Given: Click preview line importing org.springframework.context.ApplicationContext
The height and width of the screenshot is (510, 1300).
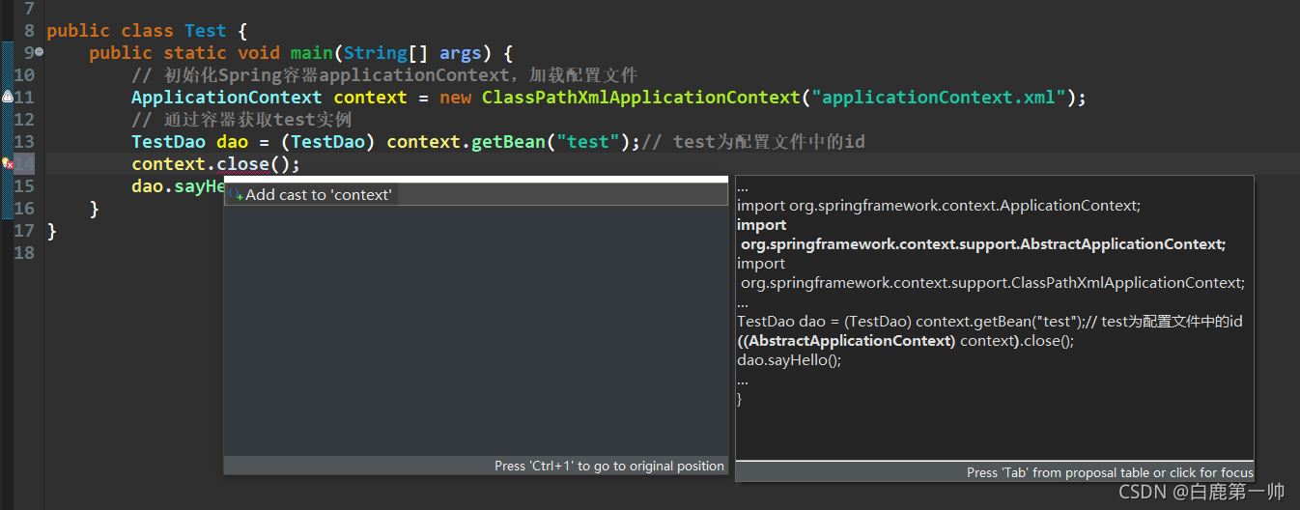Looking at the screenshot, I should click(939, 206).
